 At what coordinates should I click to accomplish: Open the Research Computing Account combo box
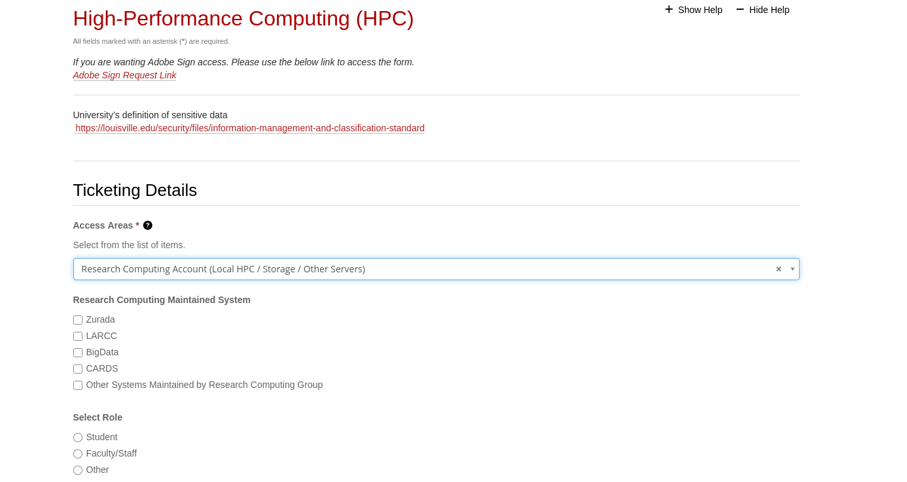[x=419, y=269]
